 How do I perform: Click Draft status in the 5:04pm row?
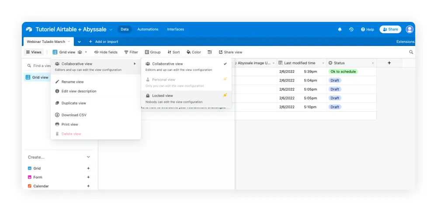coord(335,81)
